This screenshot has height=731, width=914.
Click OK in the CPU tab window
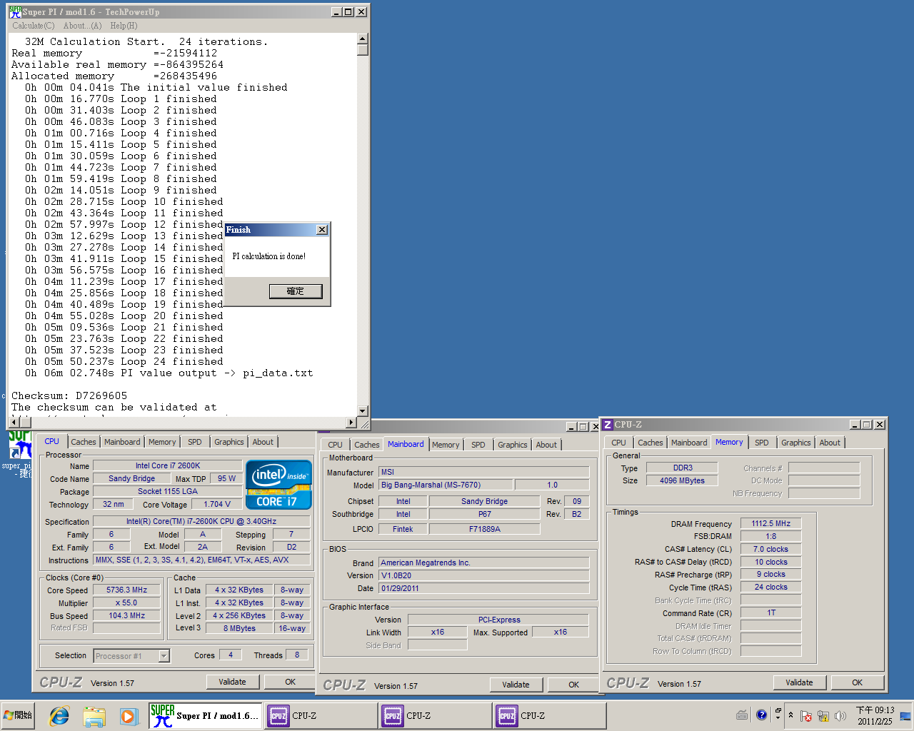pyautogui.click(x=290, y=682)
